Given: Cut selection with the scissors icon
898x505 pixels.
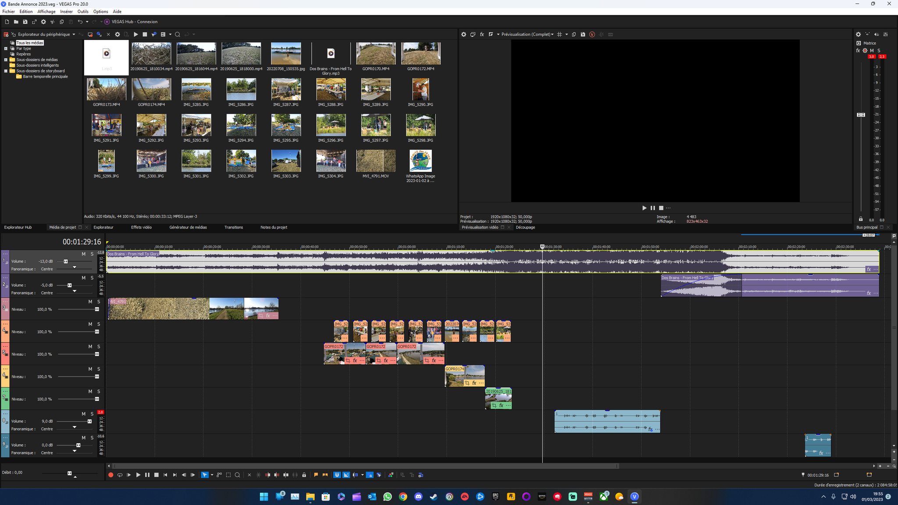Looking at the screenshot, I should point(53,21).
